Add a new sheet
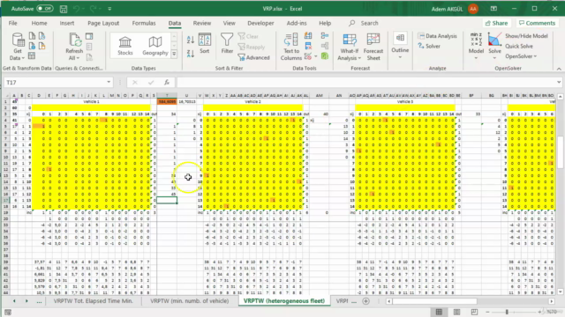The height and width of the screenshot is (317, 565). [365, 301]
